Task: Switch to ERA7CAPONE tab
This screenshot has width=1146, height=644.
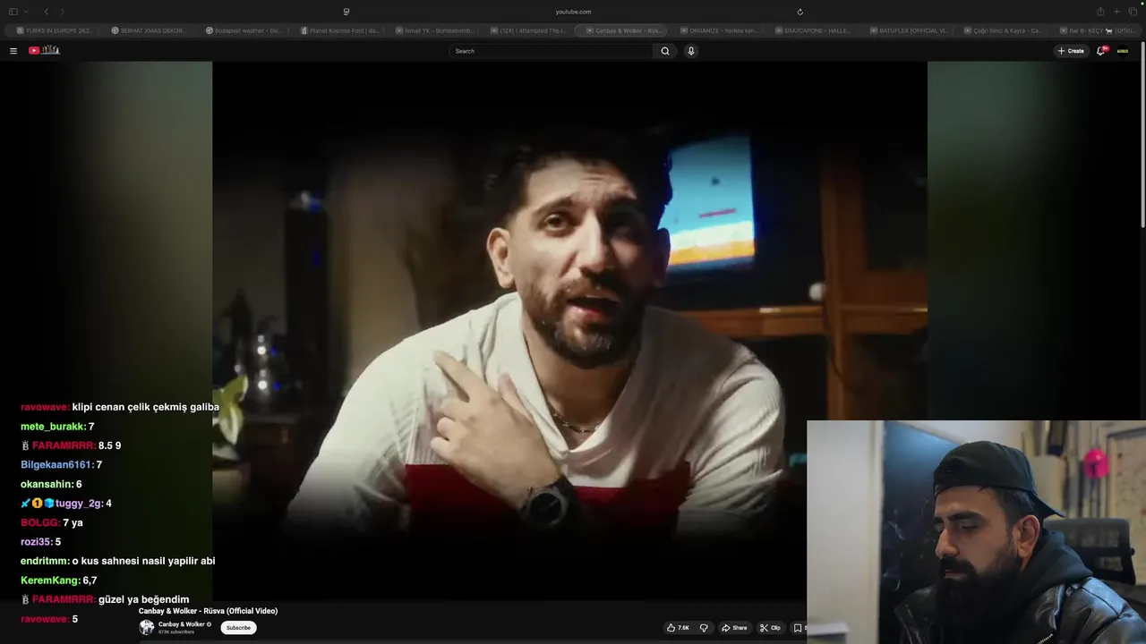Action: coord(811,30)
